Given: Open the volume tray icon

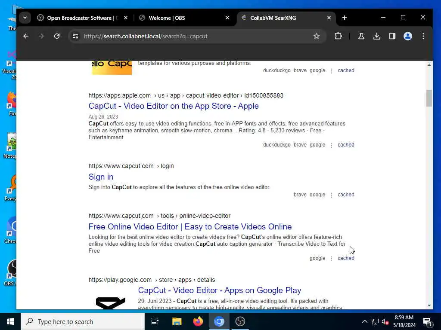Looking at the screenshot, I should [x=385, y=321].
